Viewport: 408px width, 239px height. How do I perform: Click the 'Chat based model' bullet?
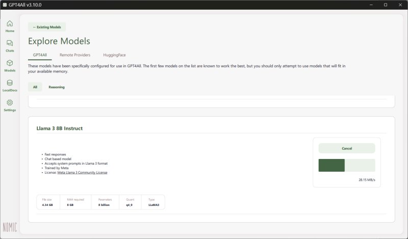click(58, 159)
